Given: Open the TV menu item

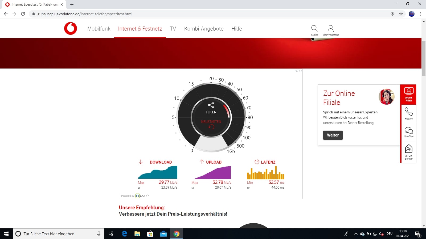Looking at the screenshot, I should tap(173, 29).
